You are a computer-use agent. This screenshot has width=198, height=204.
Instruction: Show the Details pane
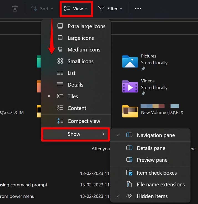coord(151,148)
